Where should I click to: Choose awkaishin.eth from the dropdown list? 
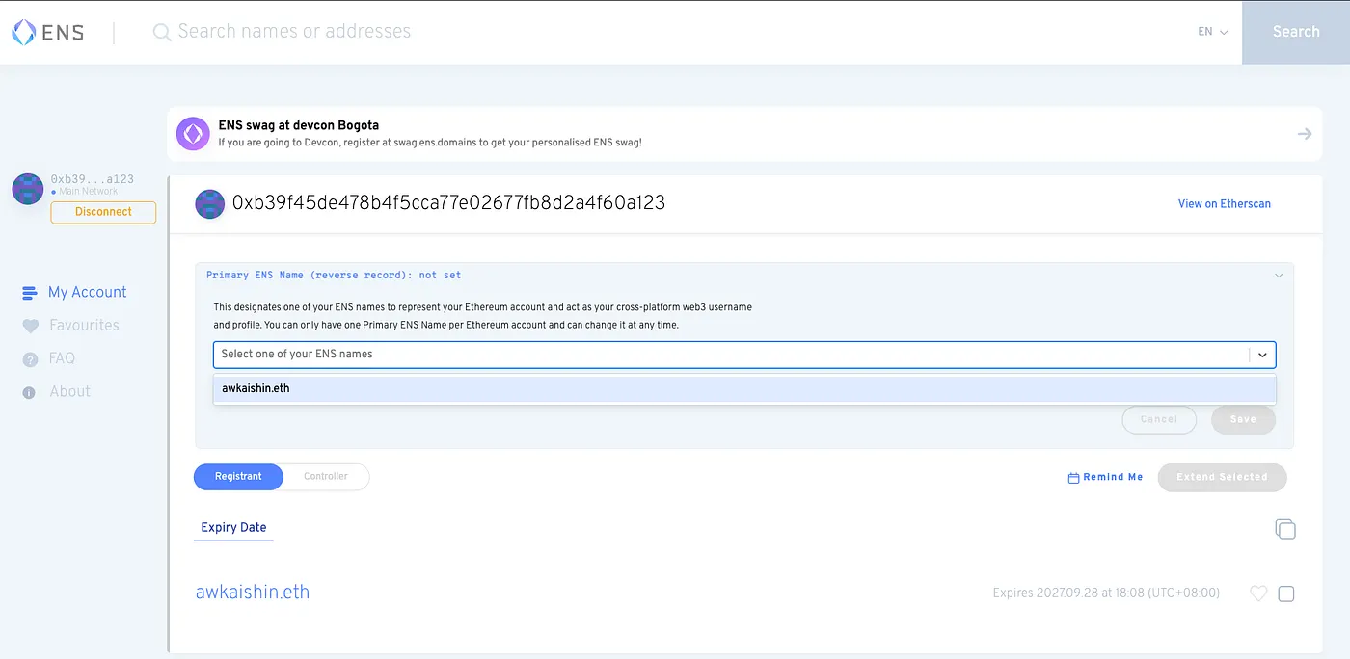click(x=744, y=389)
